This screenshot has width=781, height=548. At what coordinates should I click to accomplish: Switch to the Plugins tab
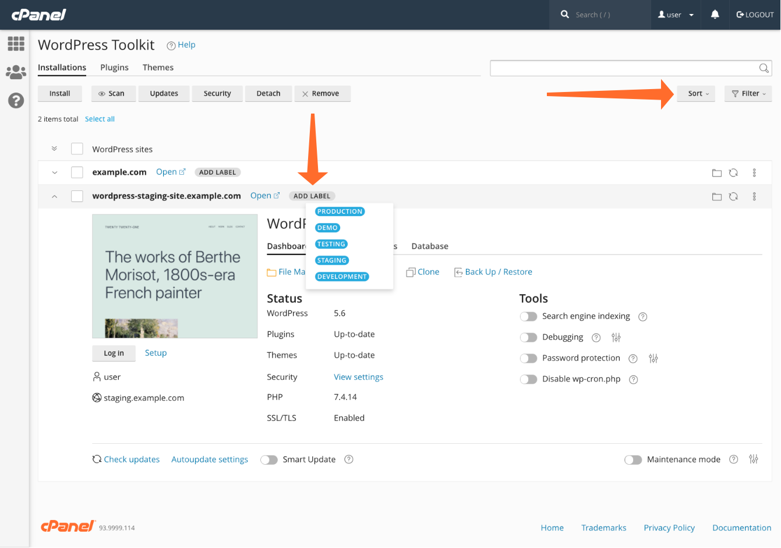114,67
